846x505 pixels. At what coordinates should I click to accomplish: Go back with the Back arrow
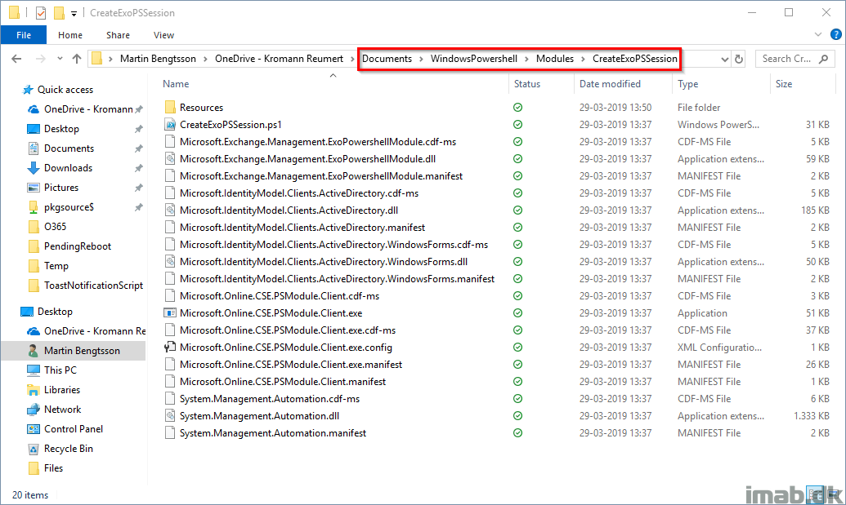pos(16,59)
